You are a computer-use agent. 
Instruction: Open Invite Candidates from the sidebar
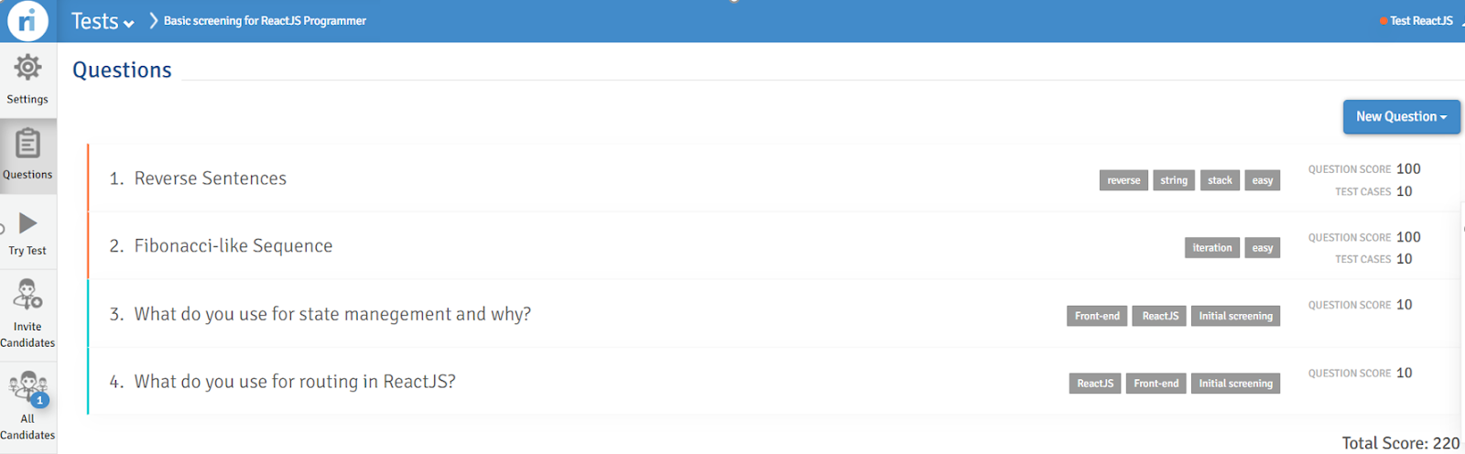point(27,295)
